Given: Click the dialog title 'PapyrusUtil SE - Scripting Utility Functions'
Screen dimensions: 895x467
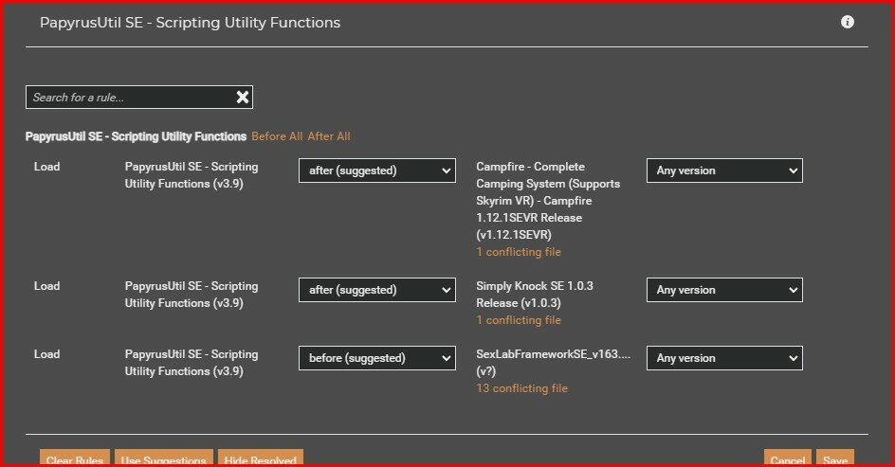Looking at the screenshot, I should [190, 23].
